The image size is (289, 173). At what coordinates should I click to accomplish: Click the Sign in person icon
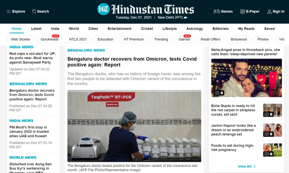[269, 12]
